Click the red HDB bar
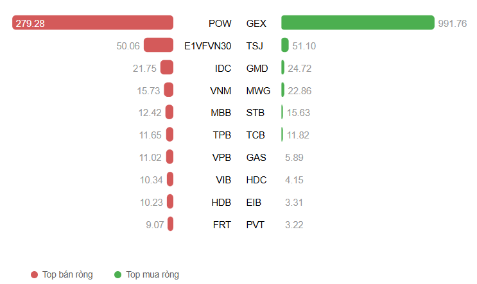This screenshot has width=477, height=284. [170, 203]
